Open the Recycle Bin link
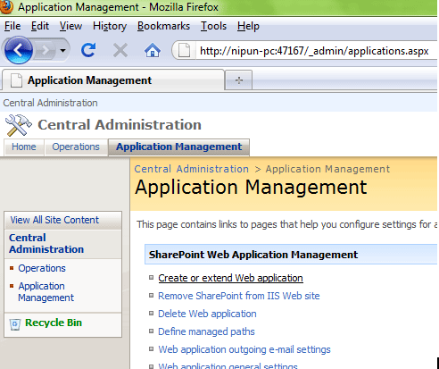 pyautogui.click(x=54, y=323)
